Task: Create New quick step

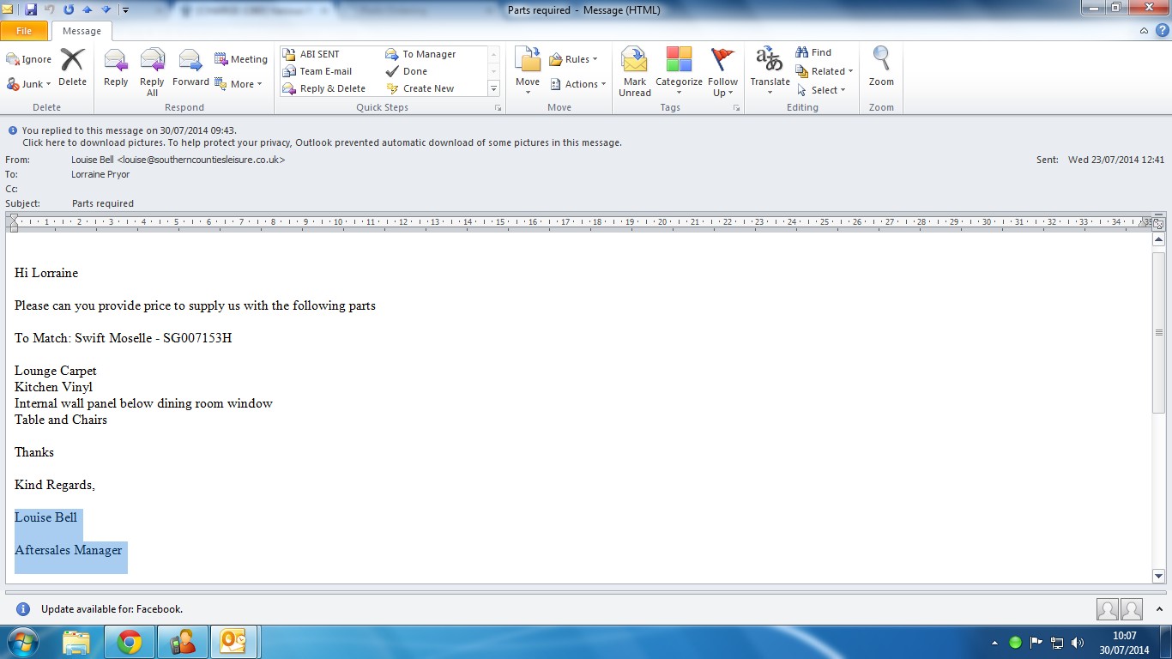Action: coord(420,88)
